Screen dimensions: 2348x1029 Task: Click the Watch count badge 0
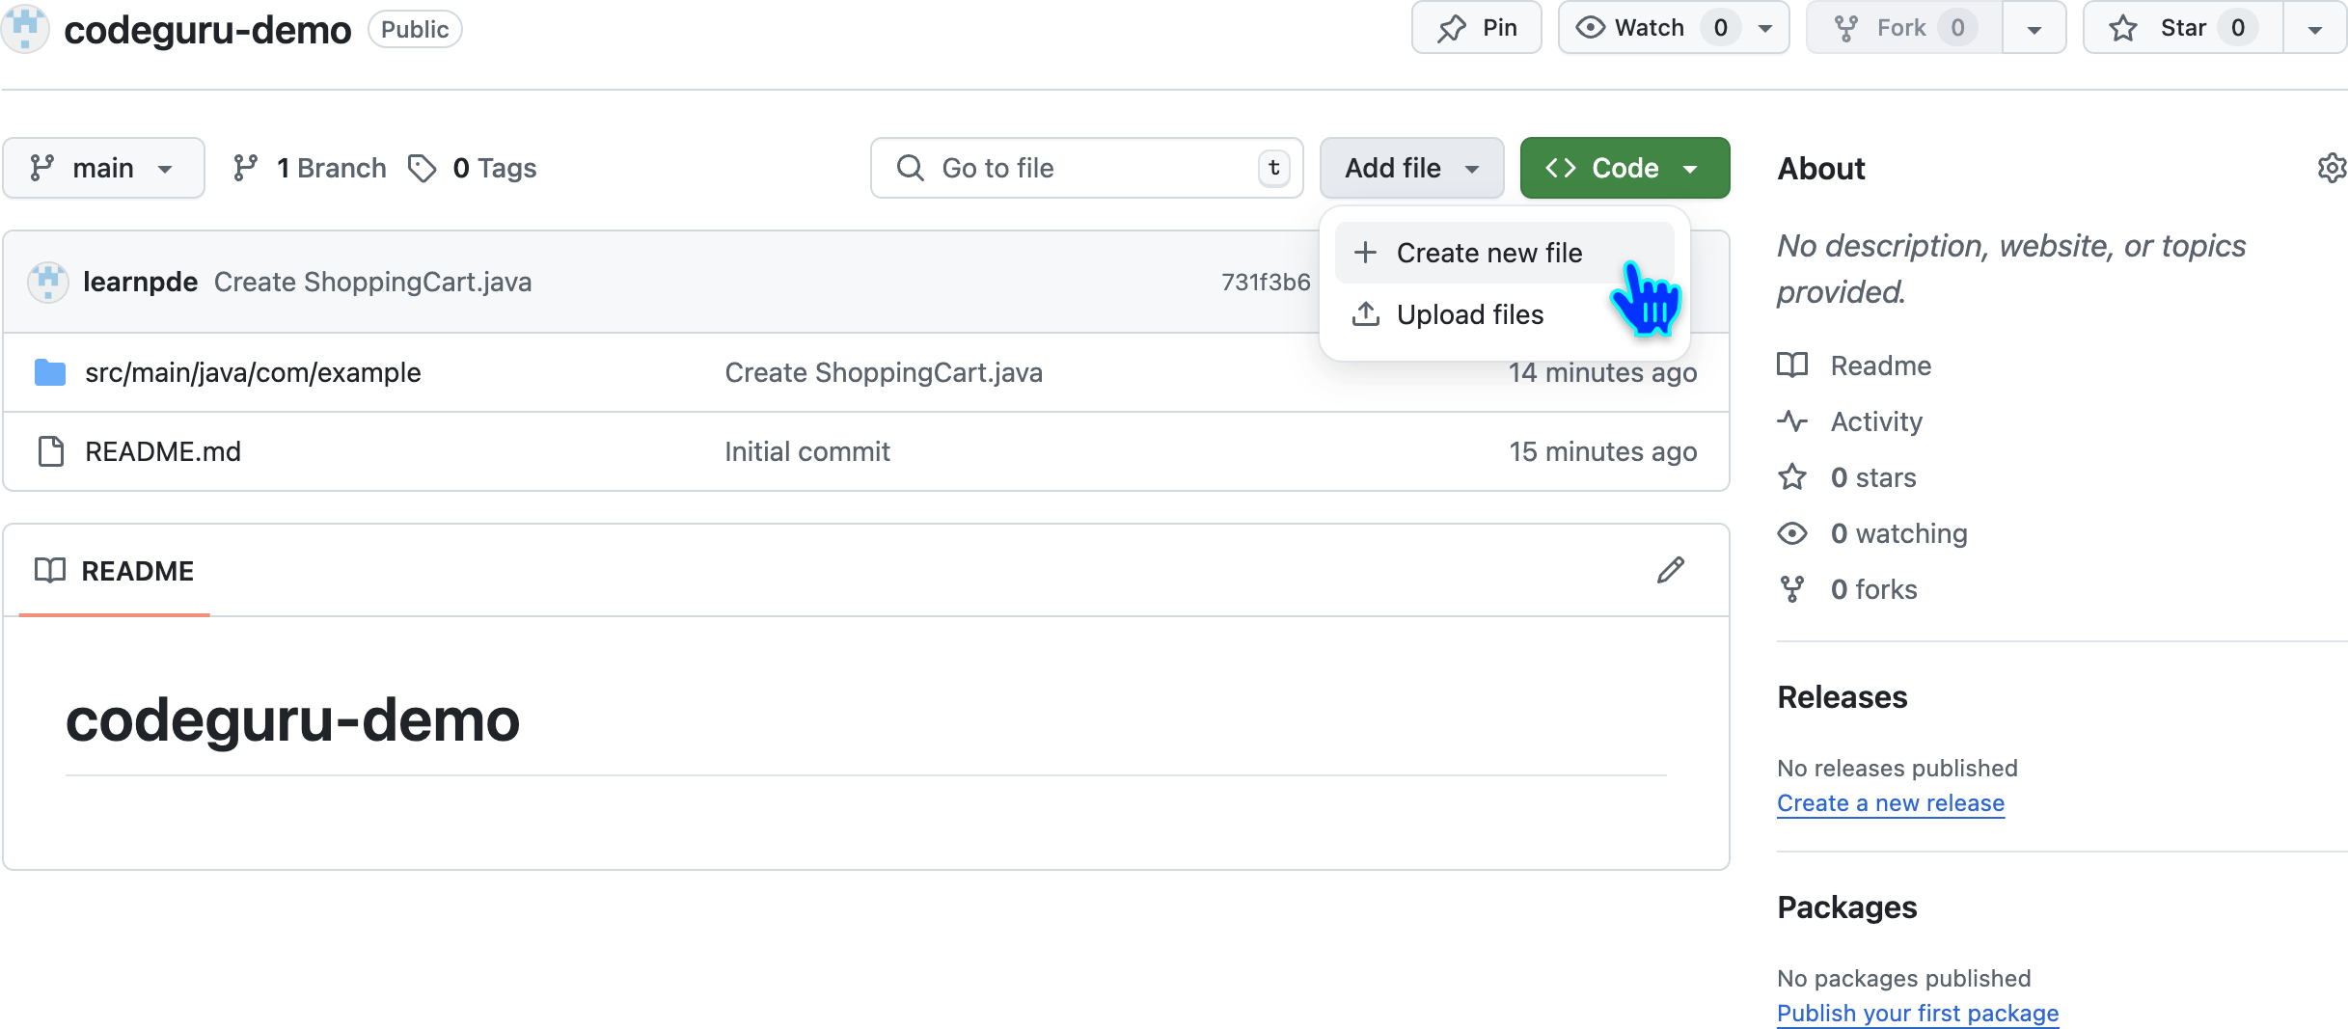pyautogui.click(x=1720, y=28)
